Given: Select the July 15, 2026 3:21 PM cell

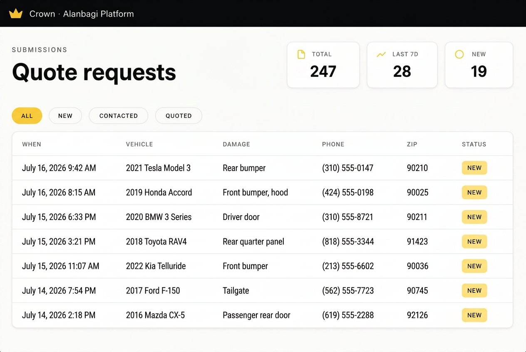Looking at the screenshot, I should coord(59,242).
